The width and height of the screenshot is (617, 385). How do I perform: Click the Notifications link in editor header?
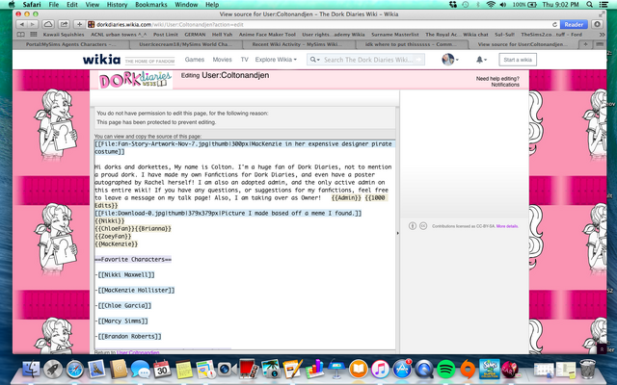tap(505, 85)
